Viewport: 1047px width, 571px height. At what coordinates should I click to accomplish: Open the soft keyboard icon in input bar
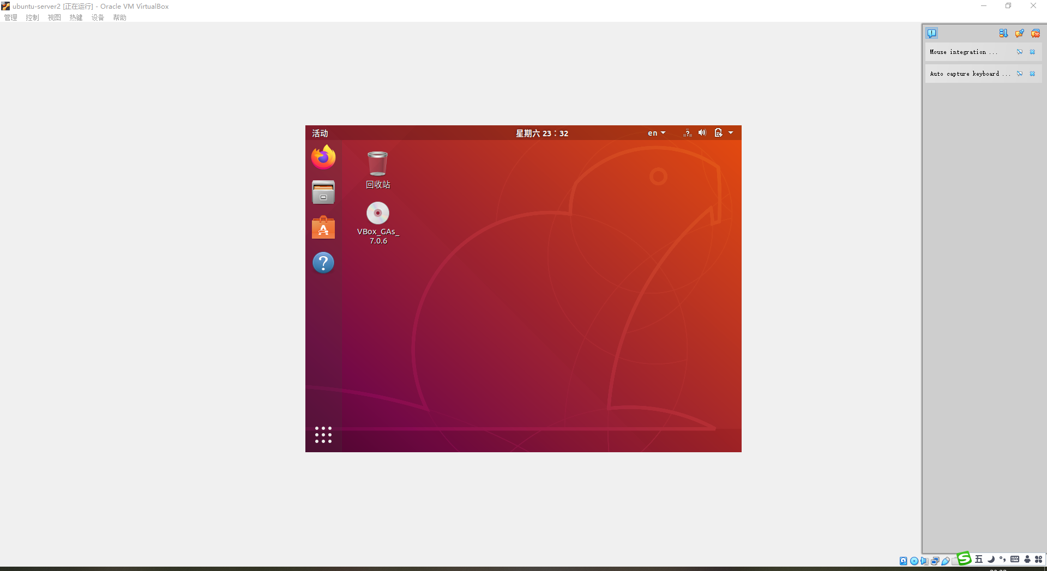point(1015,559)
